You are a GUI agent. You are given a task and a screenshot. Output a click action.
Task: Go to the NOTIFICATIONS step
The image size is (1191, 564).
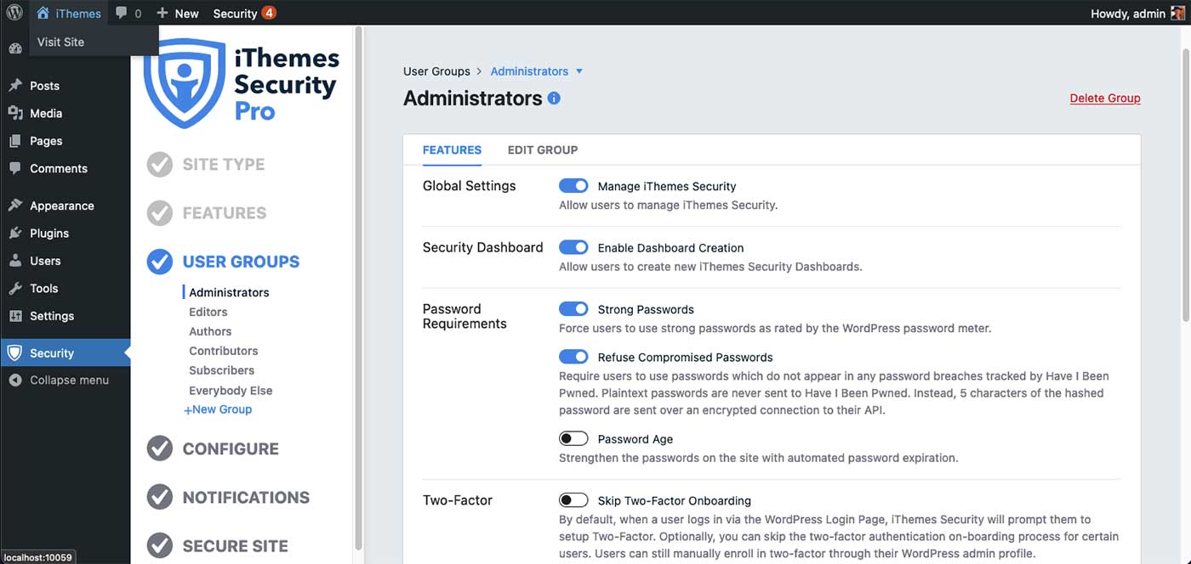[x=246, y=497]
